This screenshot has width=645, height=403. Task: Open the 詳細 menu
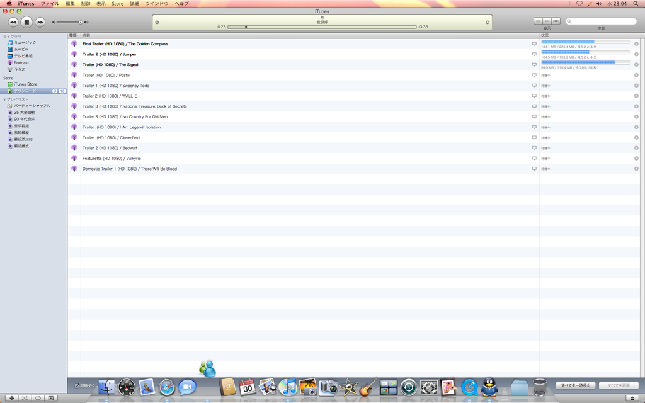pyautogui.click(x=134, y=3)
